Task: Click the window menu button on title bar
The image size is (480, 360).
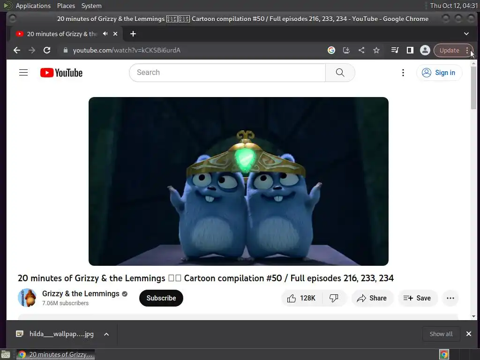Action: coord(13,19)
